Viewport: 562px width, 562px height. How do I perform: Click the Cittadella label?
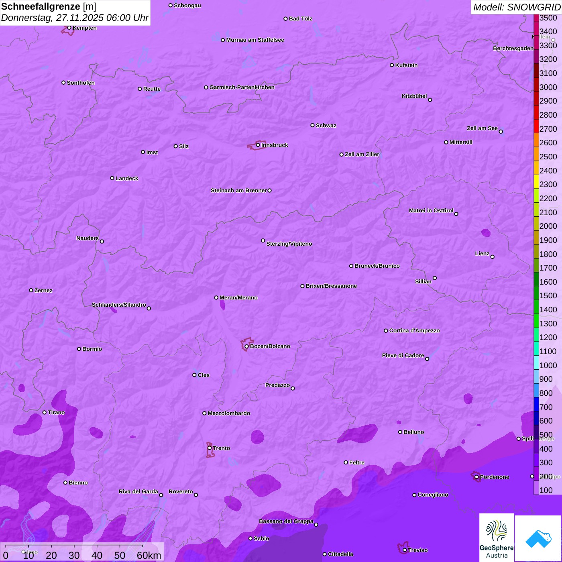[340, 554]
